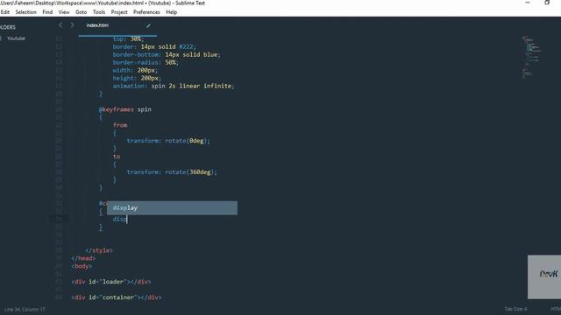Viewport: 561px width, 315px height.
Task: Open the View menu
Action: (64, 12)
